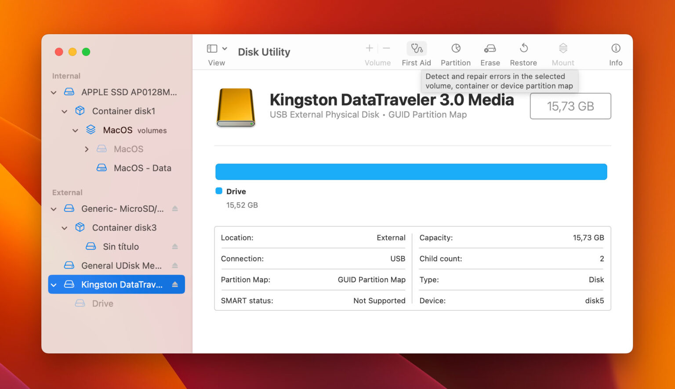Click the yellow drive thumbnail icon

pyautogui.click(x=236, y=108)
